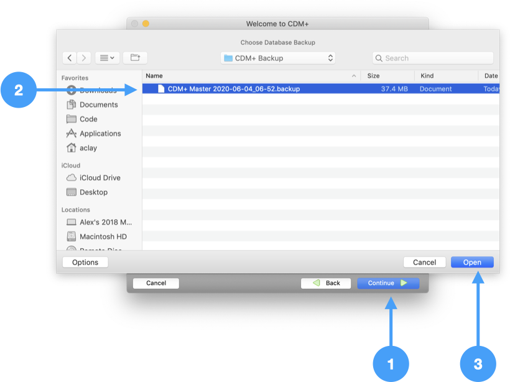Go back with the left chevron button
The height and width of the screenshot is (382, 510).
[70, 58]
